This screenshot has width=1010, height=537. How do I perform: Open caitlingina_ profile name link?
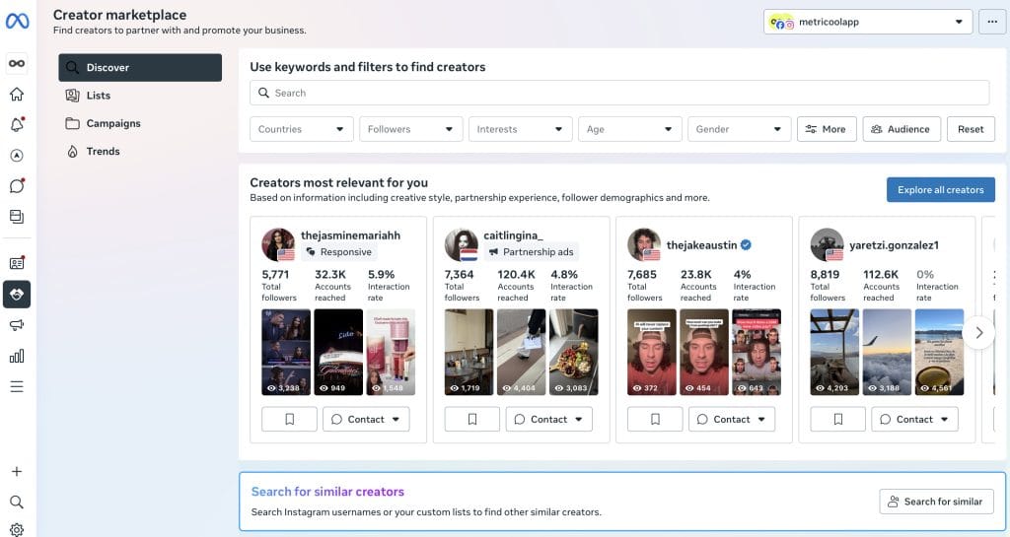[513, 235]
